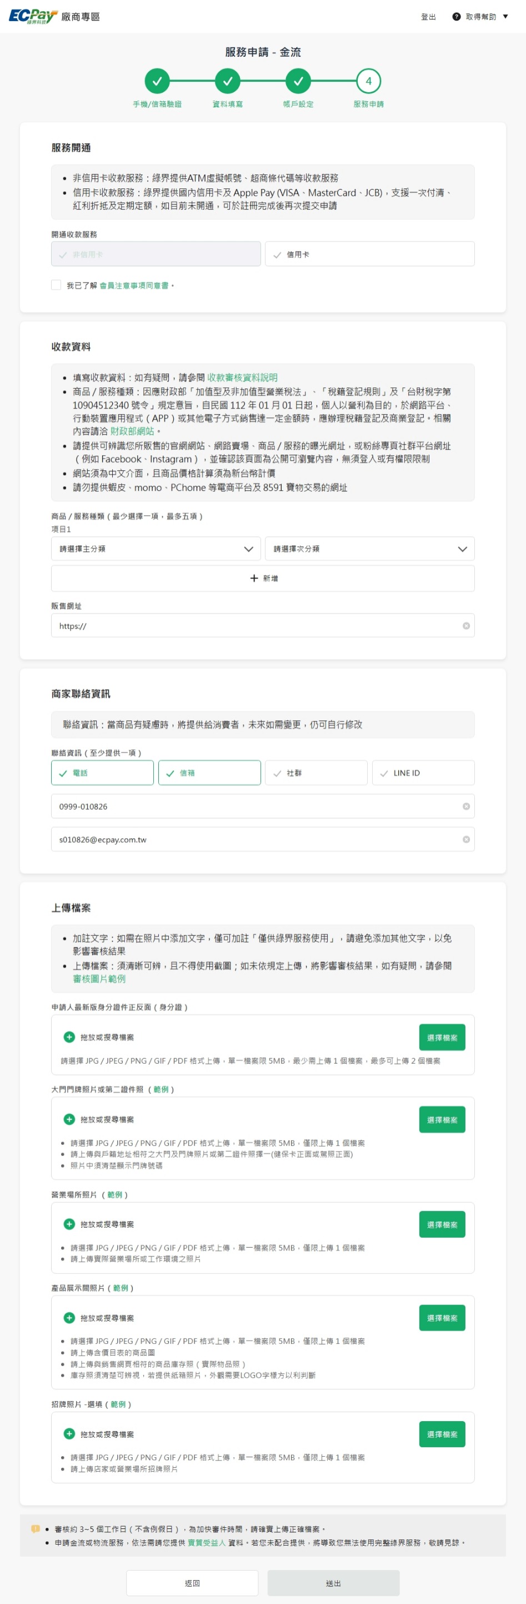Click the 取得幫助 question mark icon
Image resolution: width=526 pixels, height=1604 pixels.
pos(456,17)
